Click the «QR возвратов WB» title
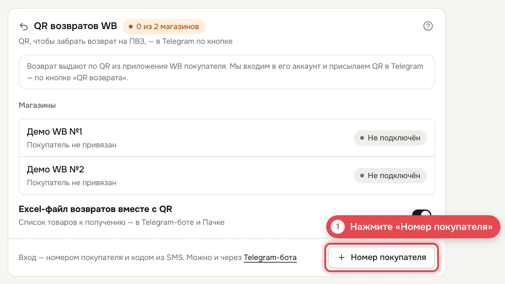Viewport: 505px width, 284px height. coord(75,26)
